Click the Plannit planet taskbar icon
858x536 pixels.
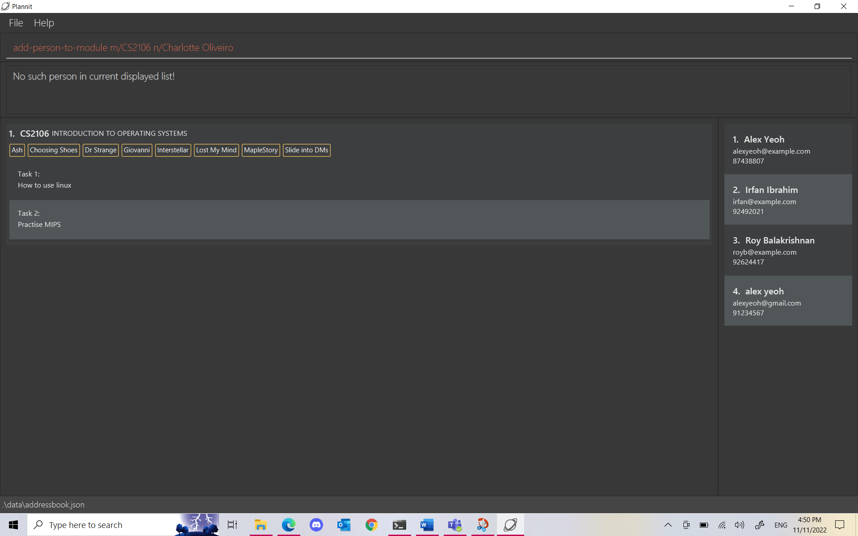coord(510,525)
